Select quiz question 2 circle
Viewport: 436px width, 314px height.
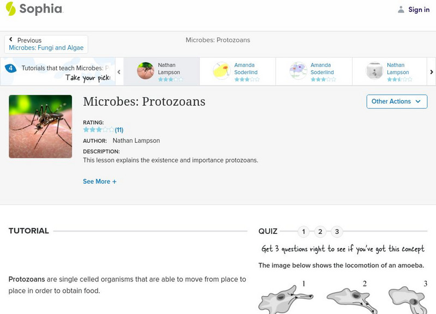(x=320, y=232)
